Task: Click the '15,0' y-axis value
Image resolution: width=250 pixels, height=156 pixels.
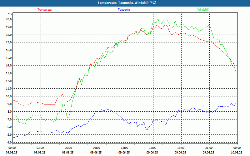Action: [9, 58]
